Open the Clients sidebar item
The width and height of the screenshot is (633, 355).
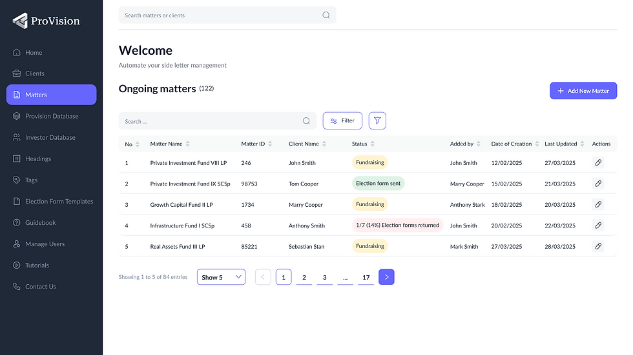51,73
